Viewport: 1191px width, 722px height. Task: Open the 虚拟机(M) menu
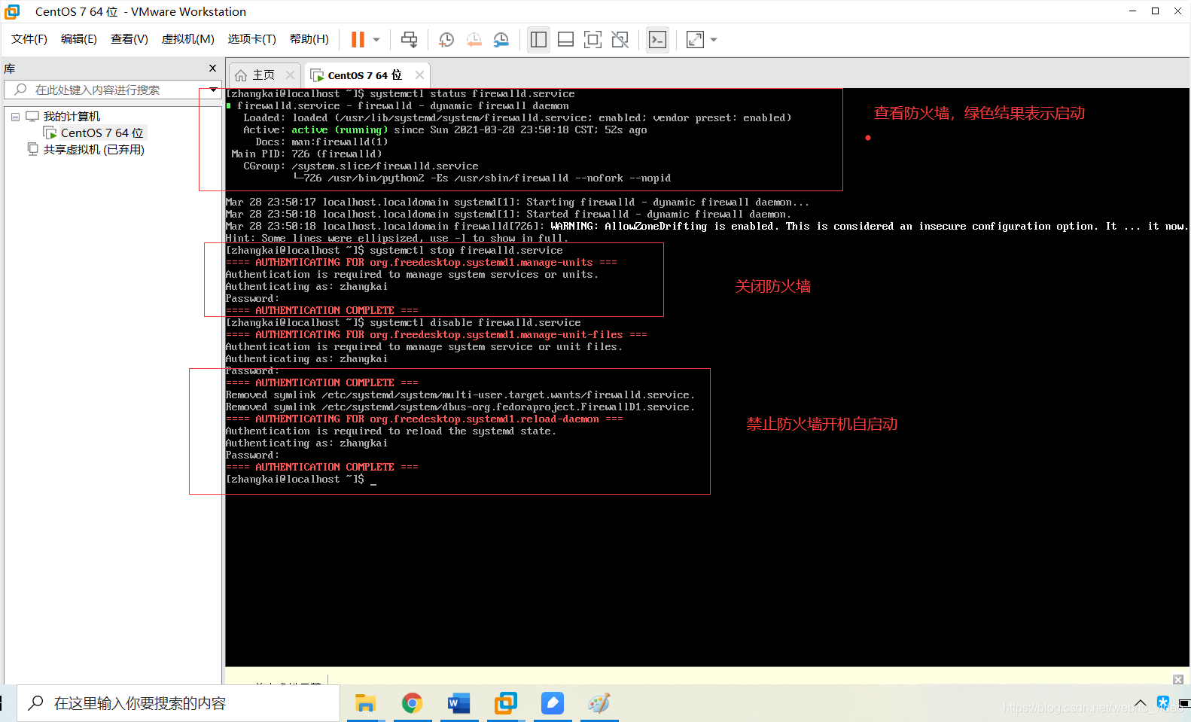click(x=188, y=39)
